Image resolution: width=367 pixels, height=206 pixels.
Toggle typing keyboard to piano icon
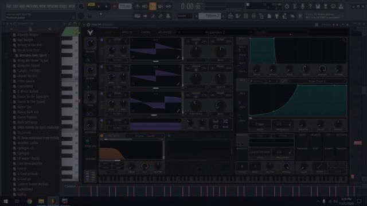point(138,16)
